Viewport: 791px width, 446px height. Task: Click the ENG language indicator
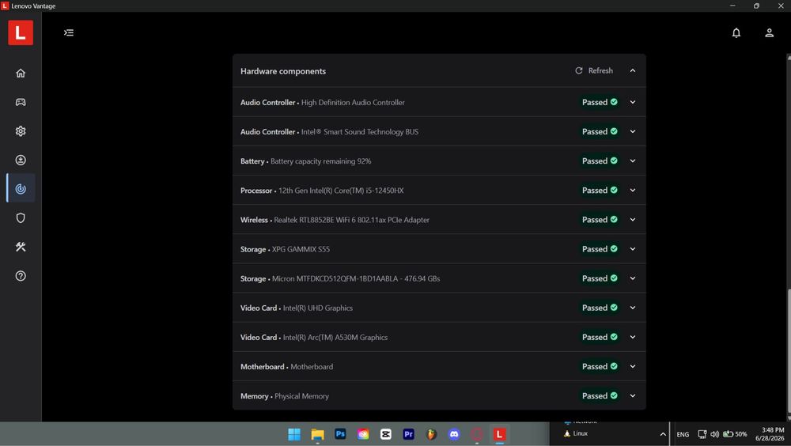pos(683,434)
